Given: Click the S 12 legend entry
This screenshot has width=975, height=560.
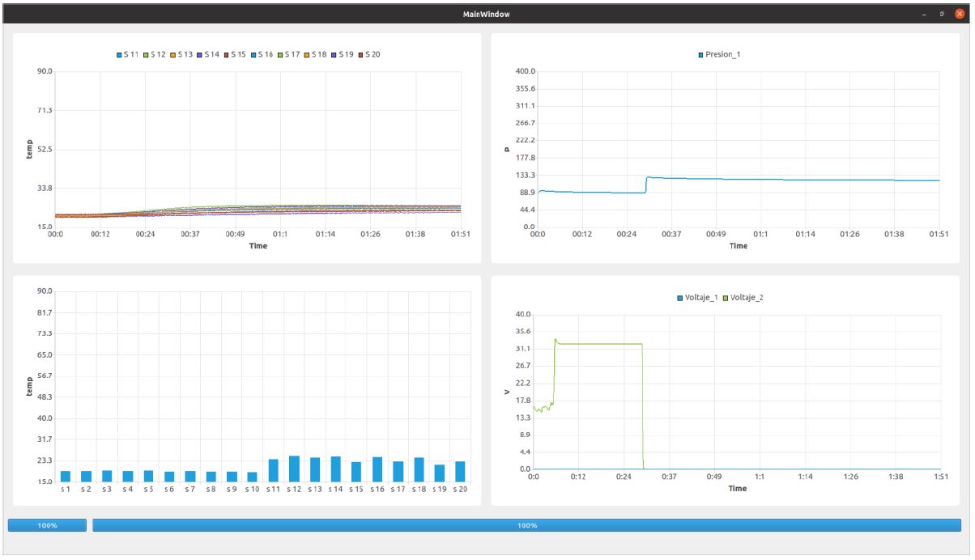Looking at the screenshot, I should pos(155,55).
